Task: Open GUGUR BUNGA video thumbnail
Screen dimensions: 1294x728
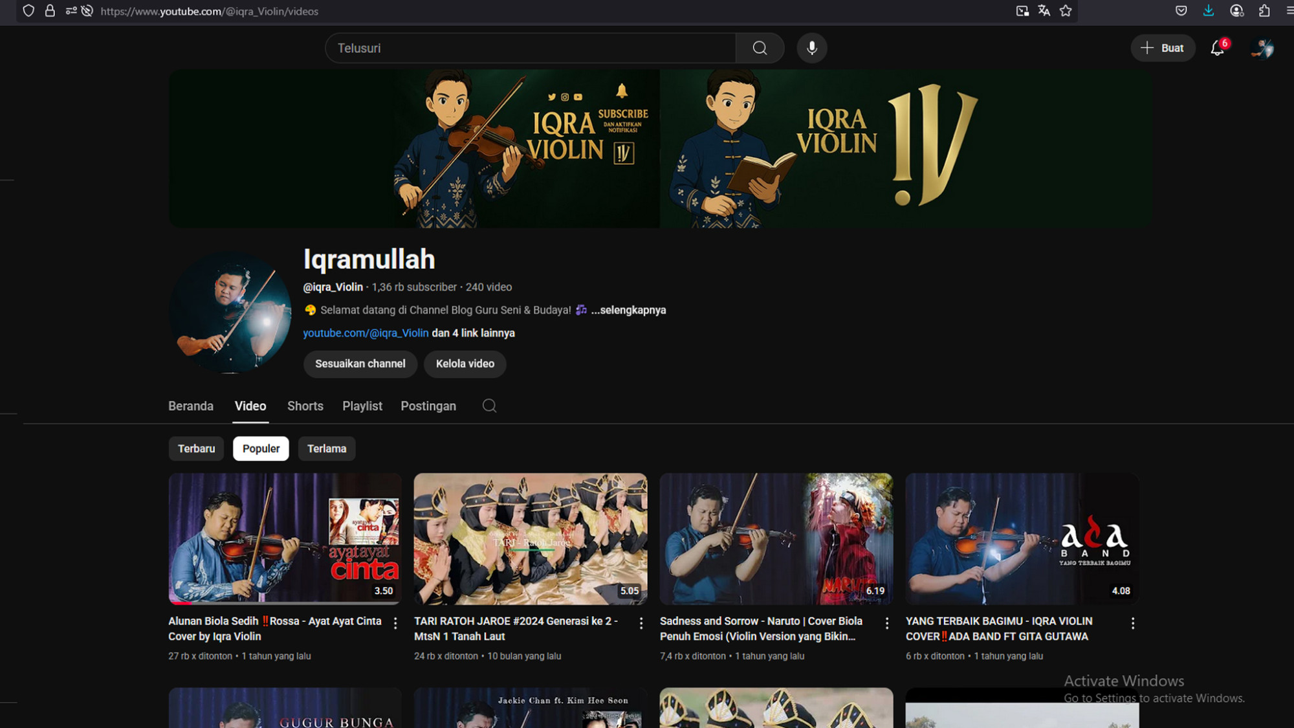Action: pos(285,708)
